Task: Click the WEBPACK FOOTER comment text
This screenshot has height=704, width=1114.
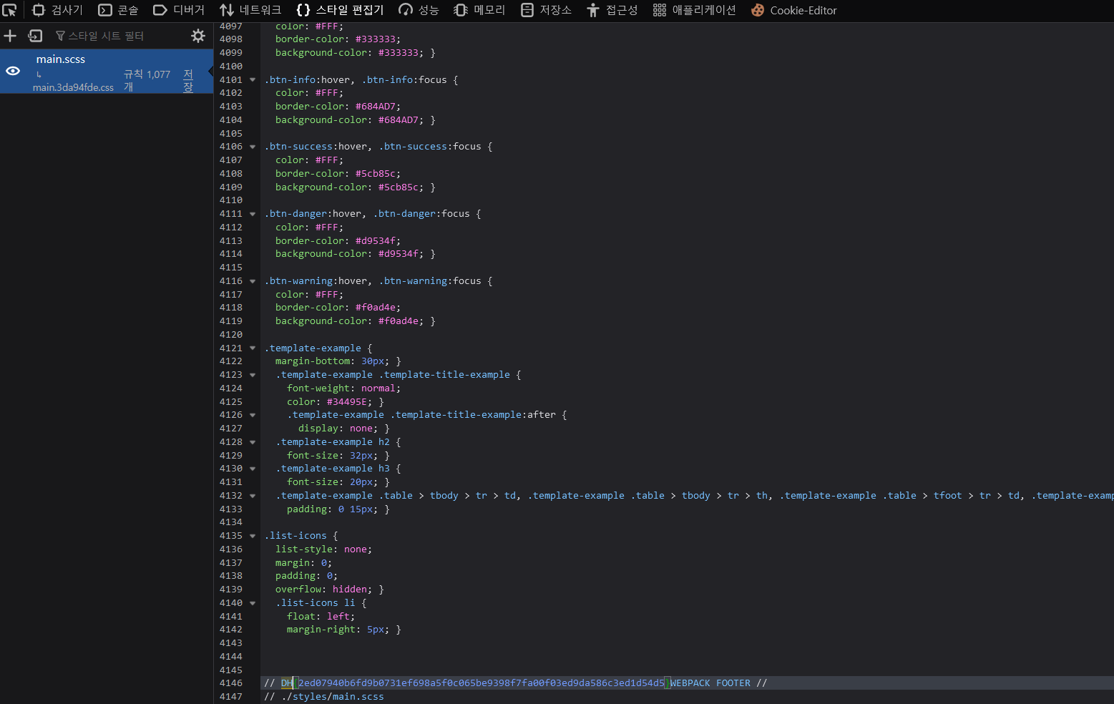Action: (710, 683)
